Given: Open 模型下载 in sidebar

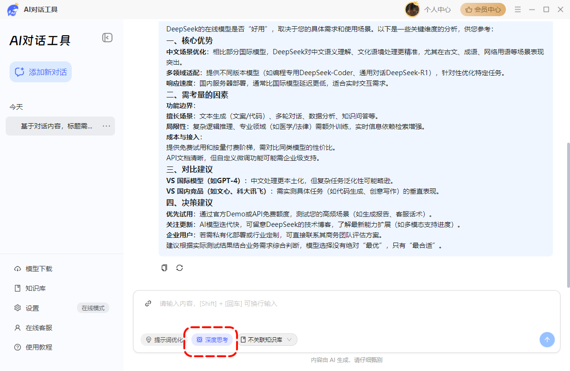Looking at the screenshot, I should pyautogui.click(x=33, y=269).
